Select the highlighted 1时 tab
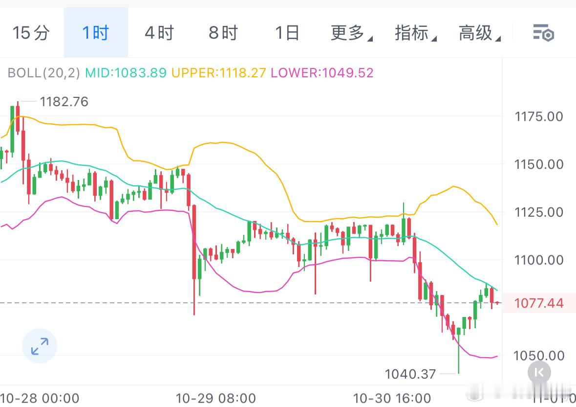 point(96,32)
